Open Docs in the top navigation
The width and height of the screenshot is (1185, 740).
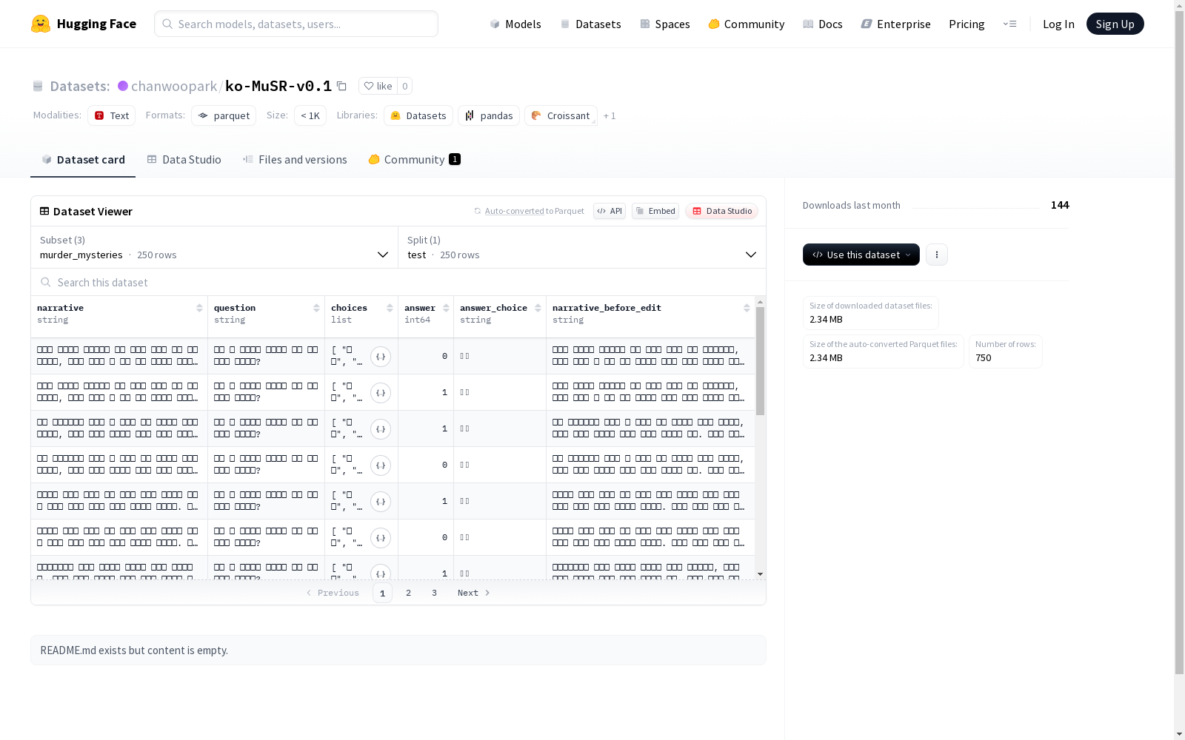(823, 24)
